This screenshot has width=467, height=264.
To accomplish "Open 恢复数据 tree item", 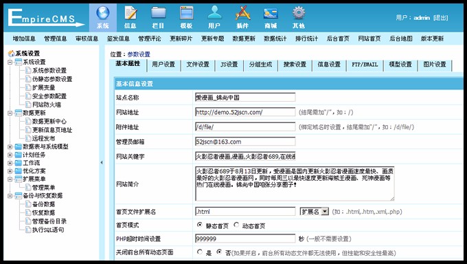I will click(x=43, y=212).
